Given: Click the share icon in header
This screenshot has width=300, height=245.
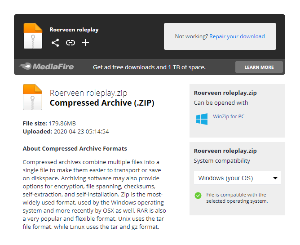Looking at the screenshot, I should coord(55,43).
